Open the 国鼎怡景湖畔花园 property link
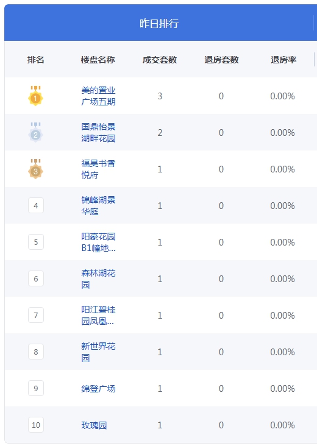Viewport: 317px width, 446px height. pos(98,133)
